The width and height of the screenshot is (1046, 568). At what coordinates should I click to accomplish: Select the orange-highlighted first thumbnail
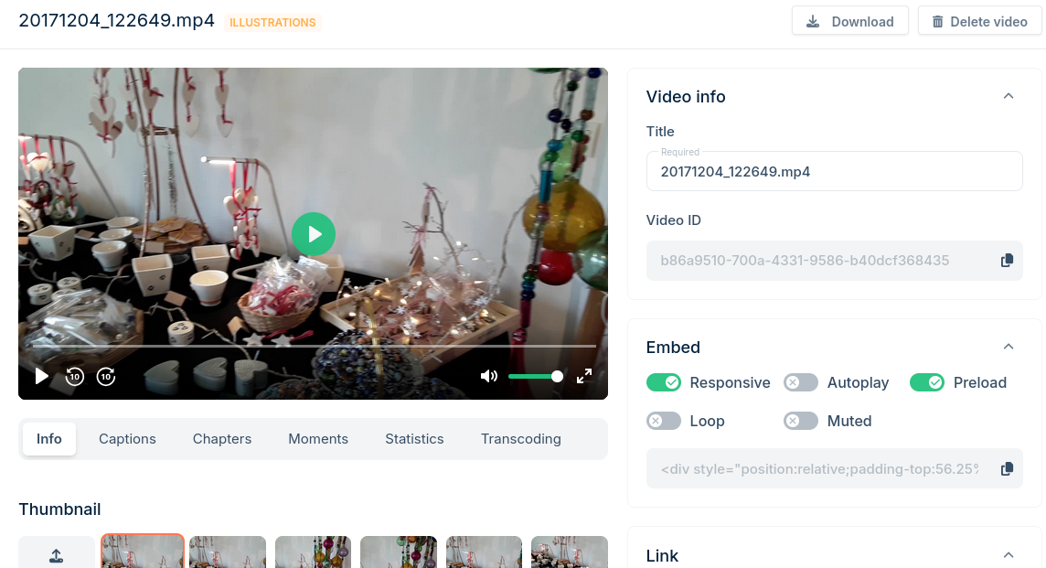tap(143, 552)
